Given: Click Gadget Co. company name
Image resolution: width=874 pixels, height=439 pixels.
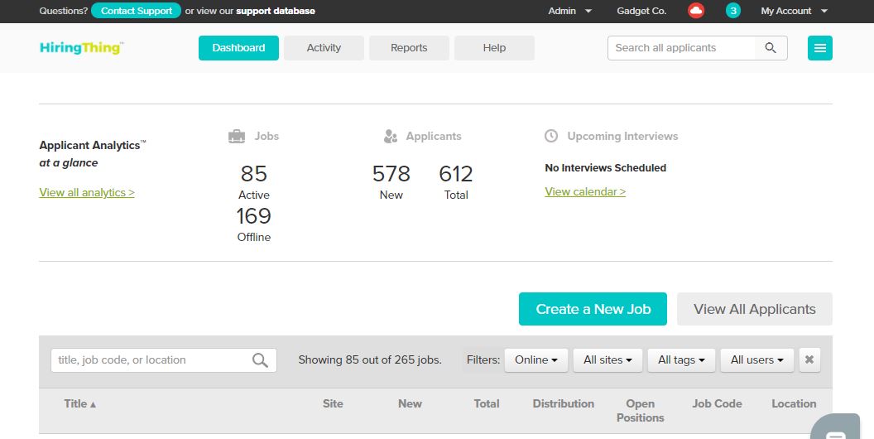Looking at the screenshot, I should pos(641,11).
